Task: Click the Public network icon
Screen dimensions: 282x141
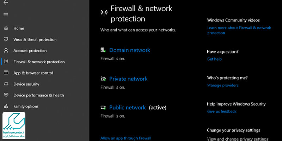Action: click(x=103, y=108)
